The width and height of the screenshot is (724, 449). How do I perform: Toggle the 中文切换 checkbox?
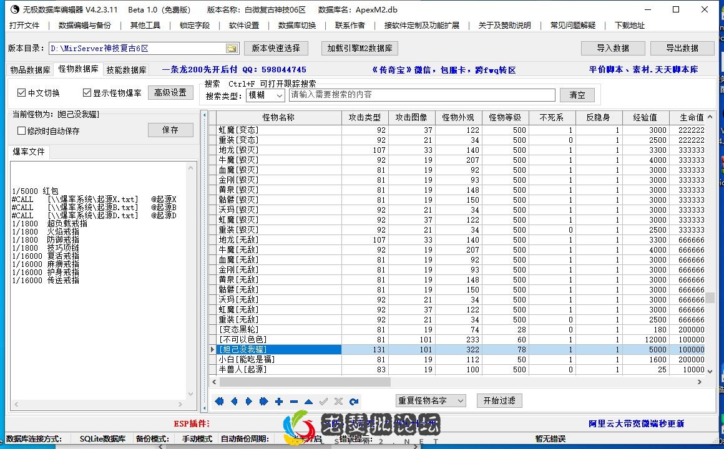tap(22, 92)
